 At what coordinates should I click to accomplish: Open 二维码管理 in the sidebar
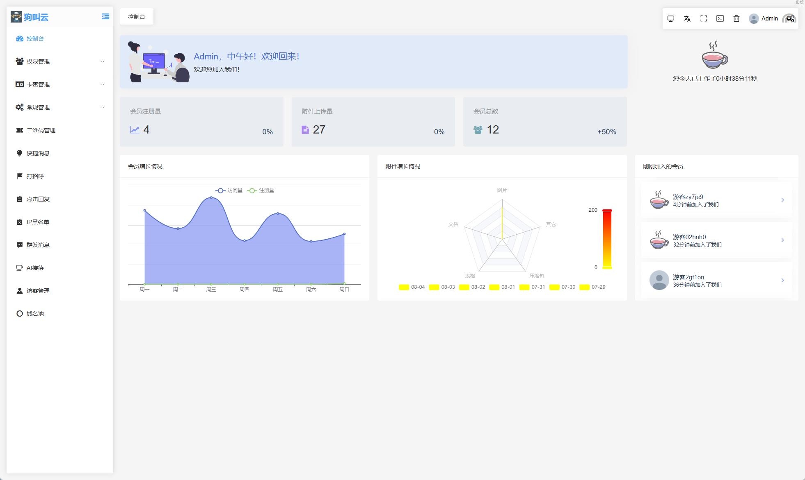[41, 130]
